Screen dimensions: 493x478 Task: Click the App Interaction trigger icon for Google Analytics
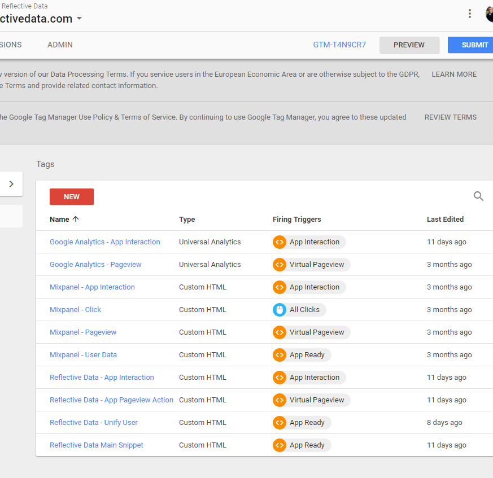[x=279, y=242]
